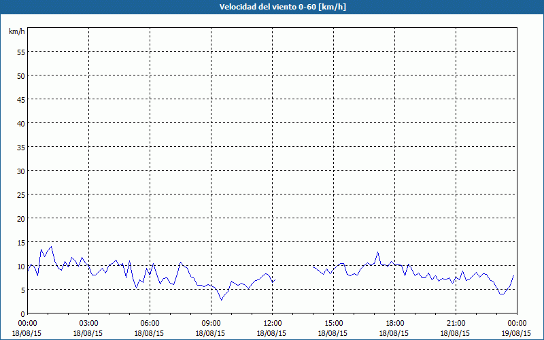This screenshot has height=340, width=544.
Task: Click the 'km/h' unit label on the vertical axis
Action: 16,31
